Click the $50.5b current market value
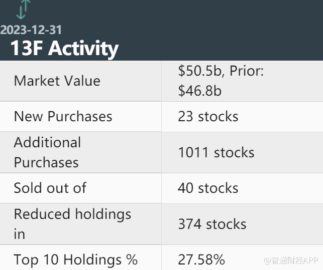The width and height of the screenshot is (323, 270). [200, 71]
